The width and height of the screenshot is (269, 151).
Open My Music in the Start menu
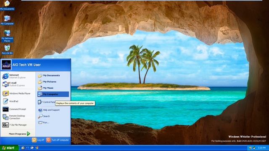coord(53,88)
